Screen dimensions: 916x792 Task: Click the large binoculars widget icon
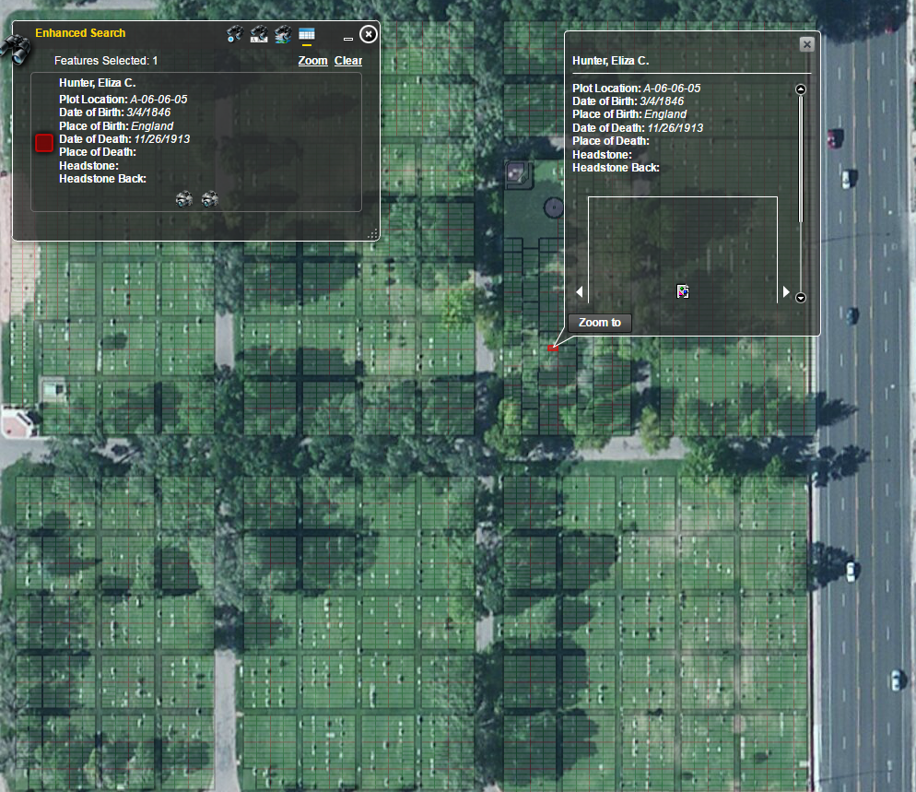(x=16, y=50)
